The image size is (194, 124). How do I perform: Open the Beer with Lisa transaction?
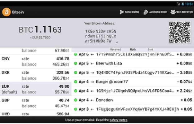coord(133,64)
